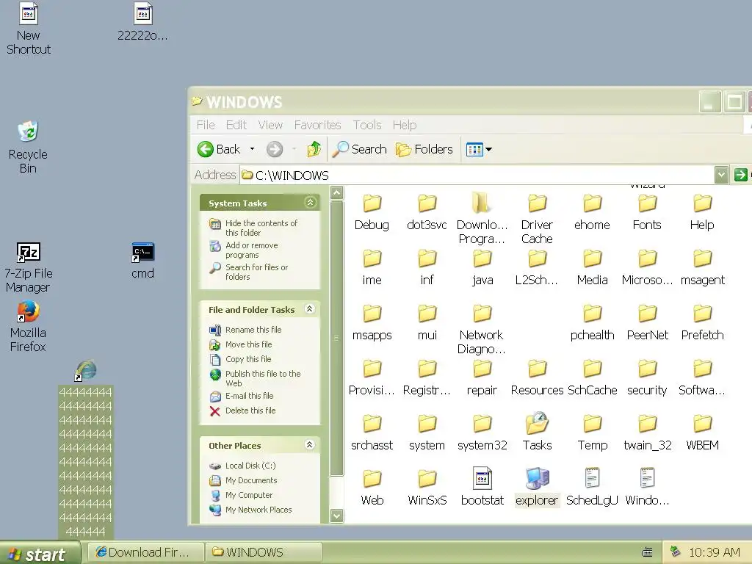The image size is (752, 564).
Task: Click the 10:39 AM clock
Action: pos(714,552)
